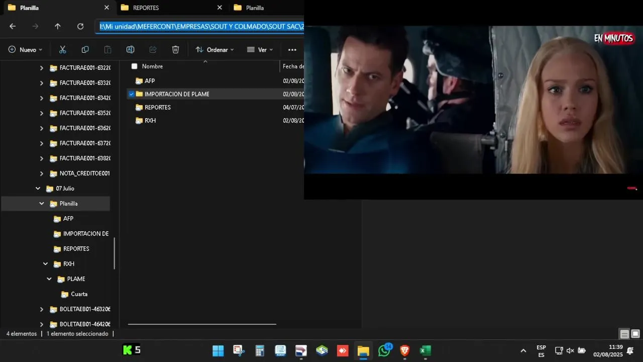This screenshot has width=643, height=362.
Task: Launch Brave browser from the taskbar
Action: coord(405,350)
